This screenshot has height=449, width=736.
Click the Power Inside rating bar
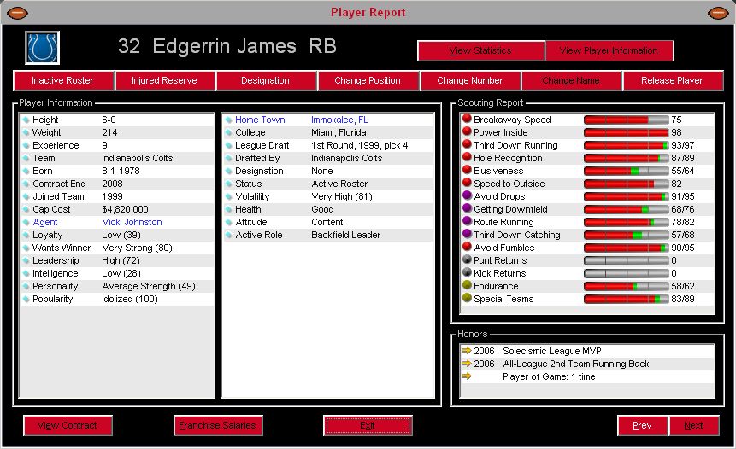626,132
